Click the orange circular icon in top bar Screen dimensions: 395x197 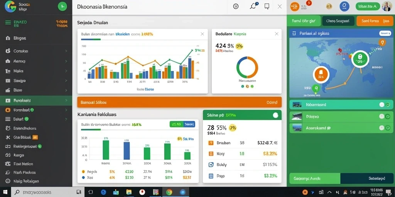[295, 7]
